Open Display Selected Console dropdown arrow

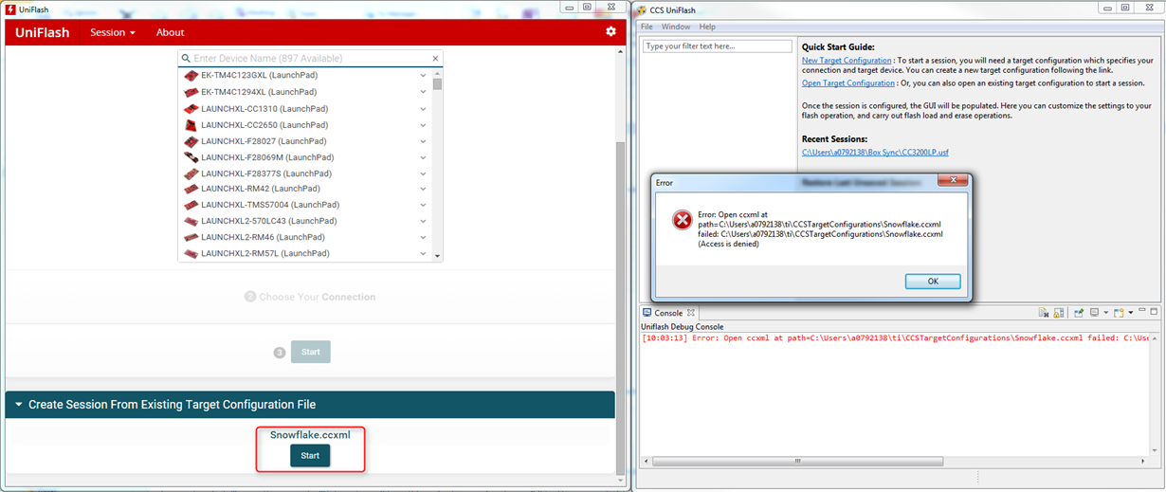pos(1106,312)
